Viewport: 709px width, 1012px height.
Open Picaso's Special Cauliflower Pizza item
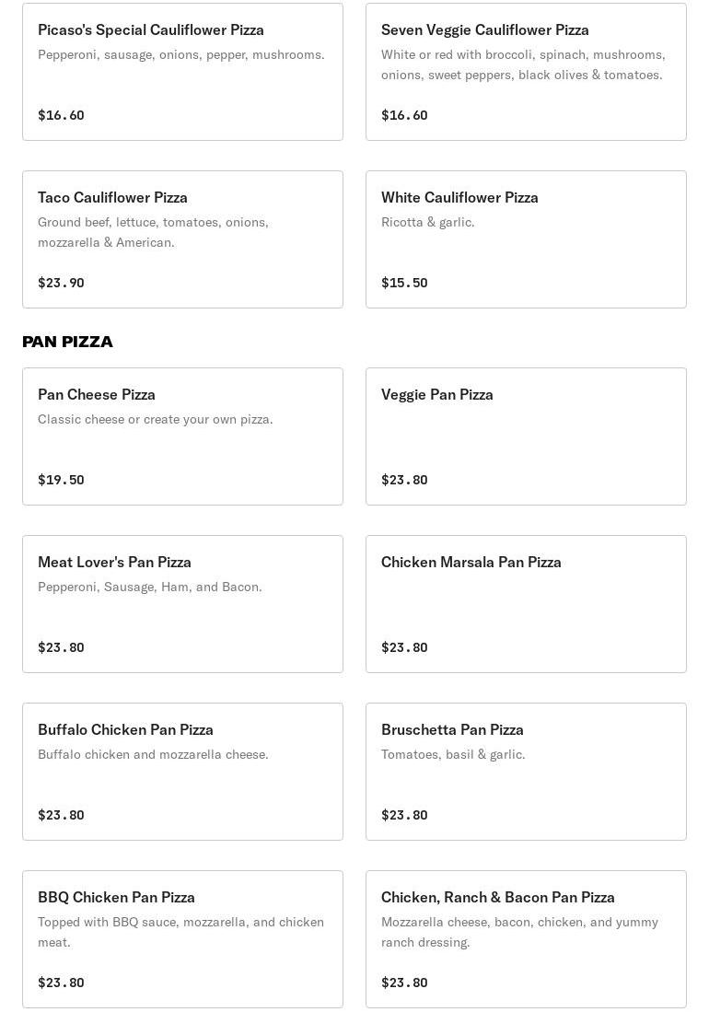click(182, 72)
